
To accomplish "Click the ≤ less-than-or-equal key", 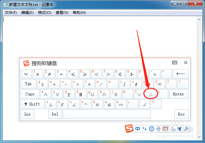I will click(x=73, y=74).
